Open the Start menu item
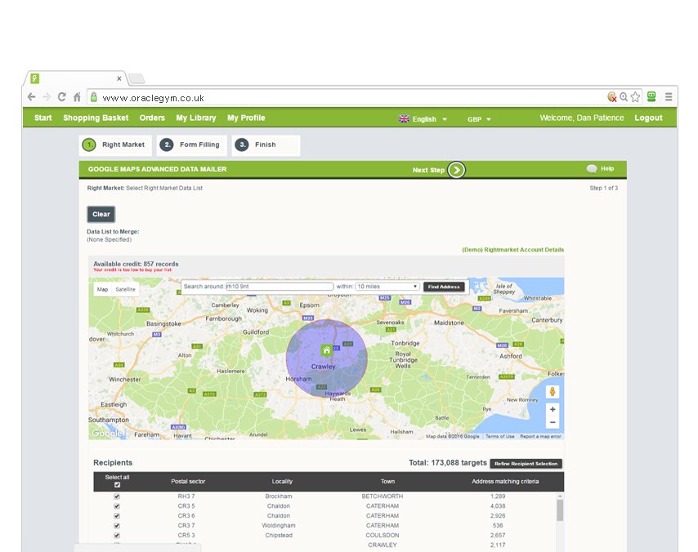Image resolution: width=698 pixels, height=552 pixels. coord(43,118)
